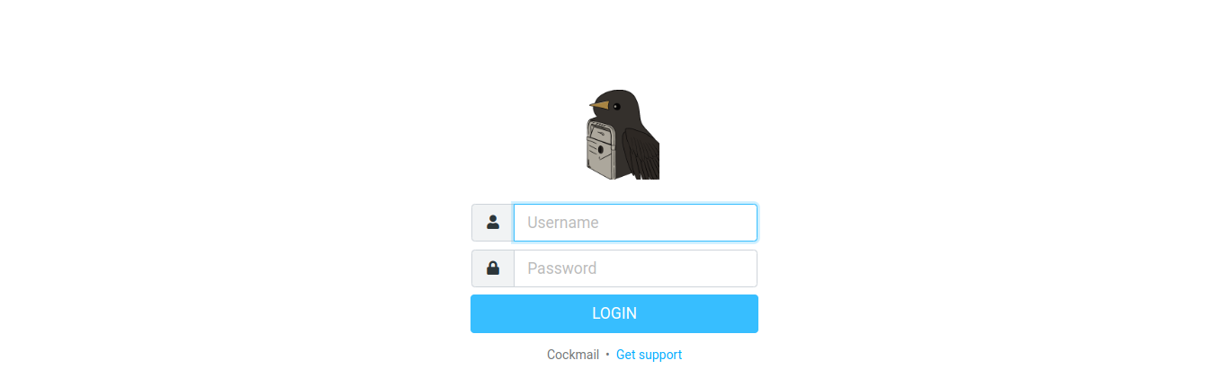
Task: Click the Cockmail product name text
Action: point(573,355)
